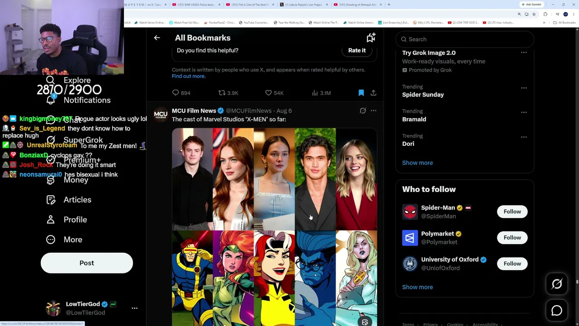Open the MCU Film News account name
The image size is (579, 326).
tap(194, 110)
